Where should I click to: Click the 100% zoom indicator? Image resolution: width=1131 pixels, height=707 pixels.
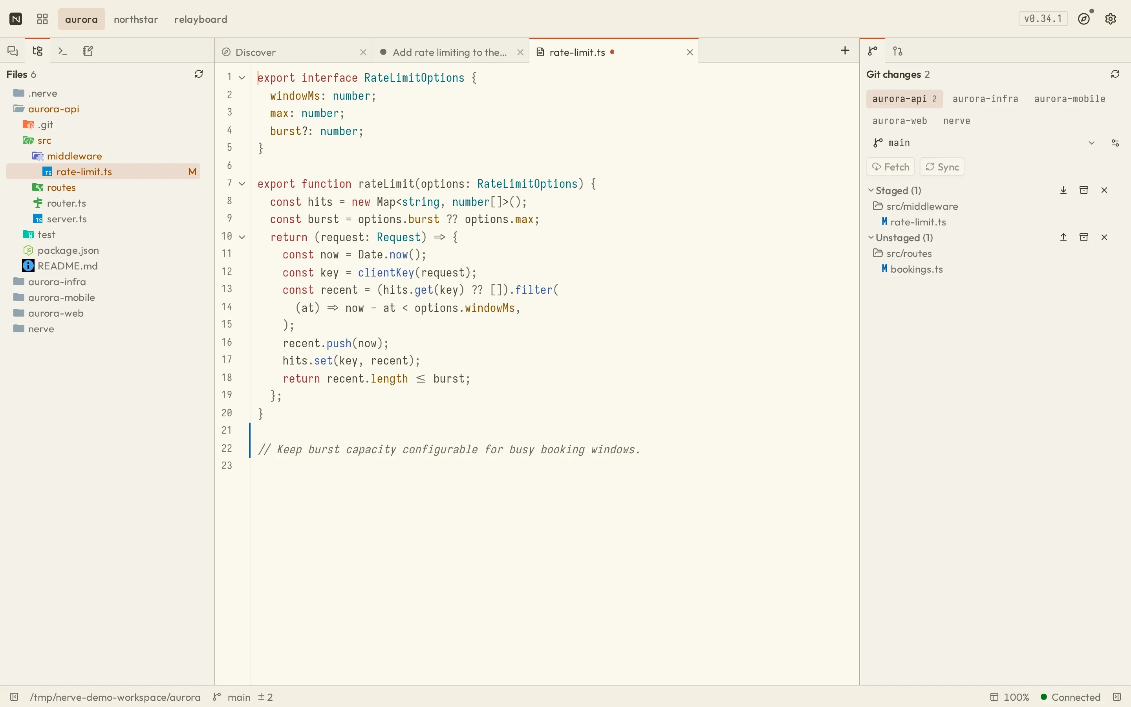1010,697
